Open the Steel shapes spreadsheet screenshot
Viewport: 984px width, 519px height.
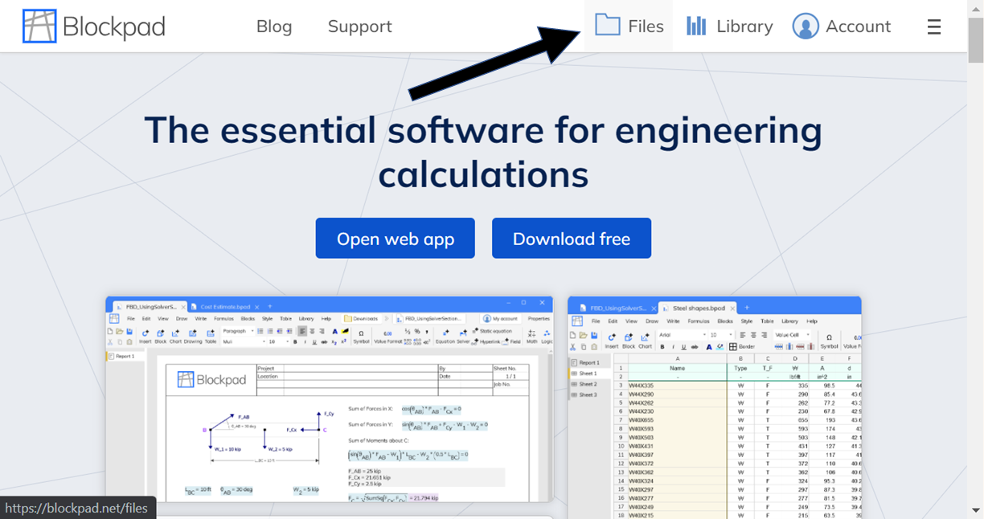tap(715, 407)
